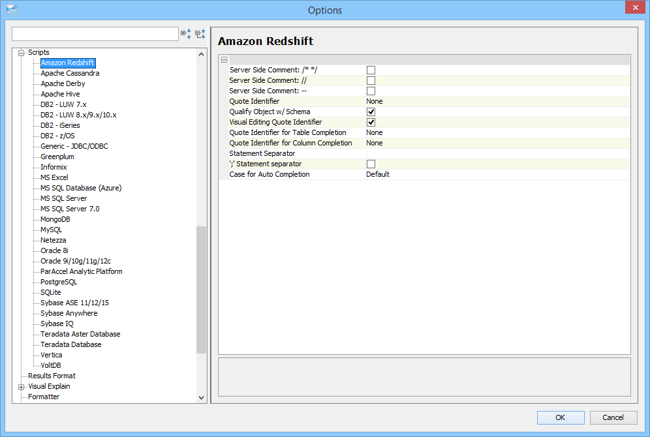Select Amazon Redshift in the tree
The width and height of the screenshot is (650, 437).
tap(68, 63)
